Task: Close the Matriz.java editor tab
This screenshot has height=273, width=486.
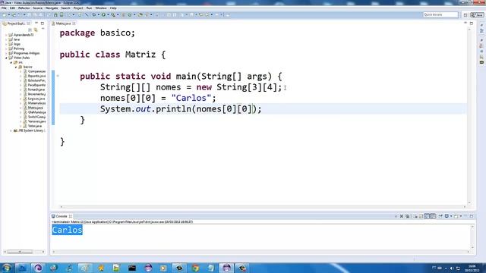Action: coord(74,24)
